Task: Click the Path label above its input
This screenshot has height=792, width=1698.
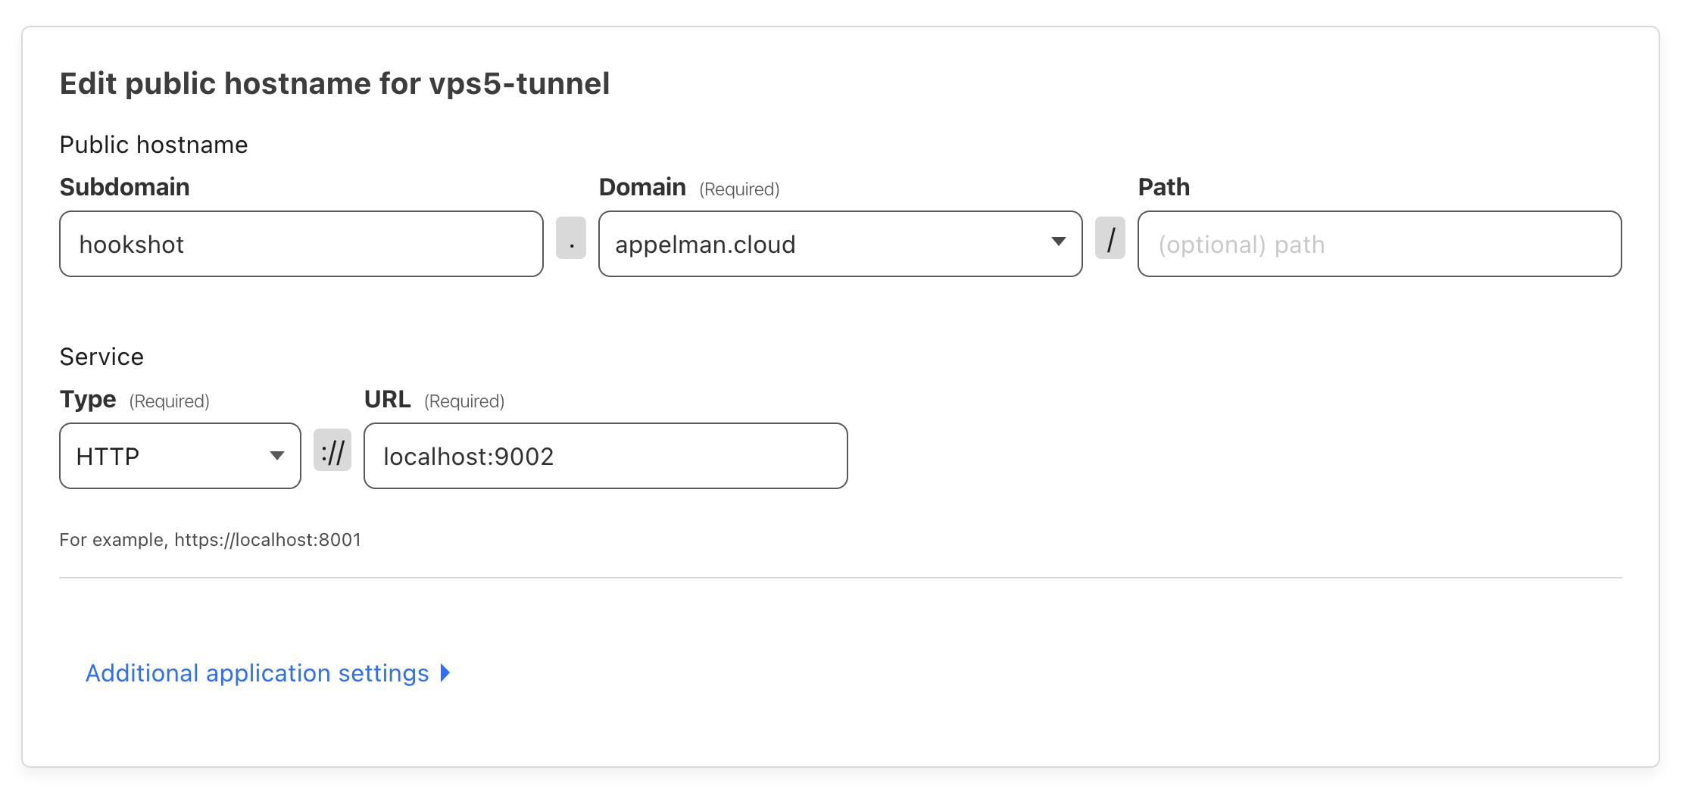Action: tap(1163, 186)
